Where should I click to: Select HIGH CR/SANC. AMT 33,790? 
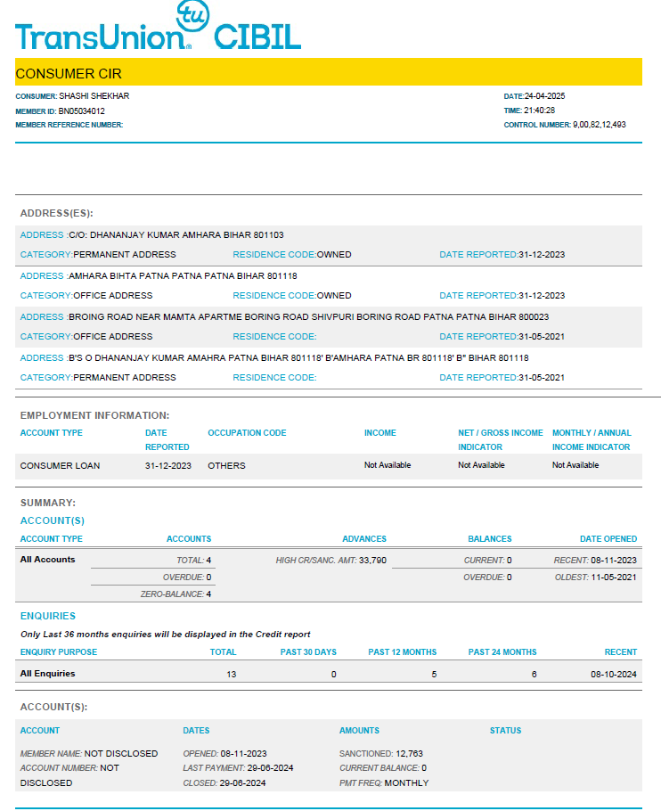[x=331, y=561]
